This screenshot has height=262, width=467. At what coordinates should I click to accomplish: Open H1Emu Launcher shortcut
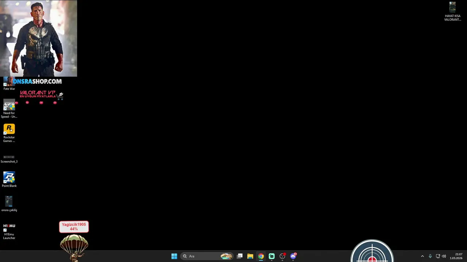coord(9,231)
